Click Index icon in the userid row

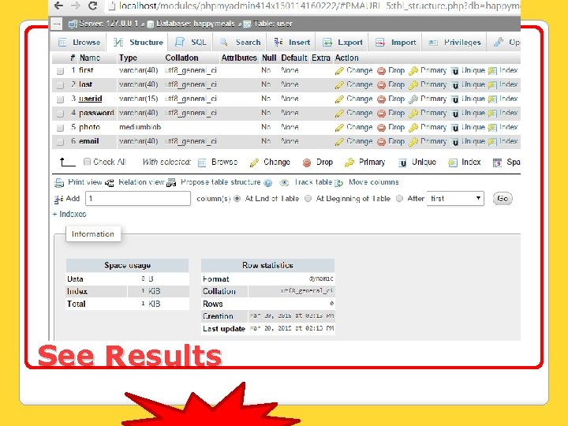(x=492, y=99)
